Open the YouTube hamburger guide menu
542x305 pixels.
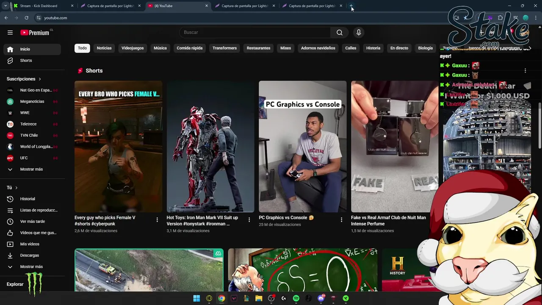pos(10,33)
